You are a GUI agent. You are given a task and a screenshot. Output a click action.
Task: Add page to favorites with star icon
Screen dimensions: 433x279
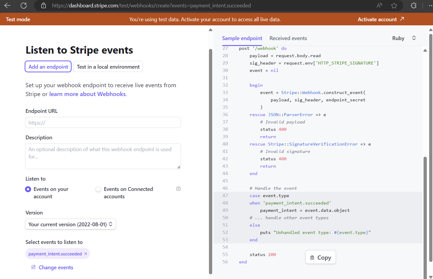(394, 6)
